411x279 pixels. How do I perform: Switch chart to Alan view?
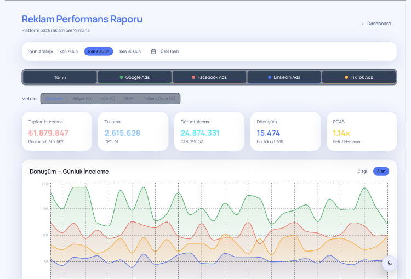(x=381, y=171)
